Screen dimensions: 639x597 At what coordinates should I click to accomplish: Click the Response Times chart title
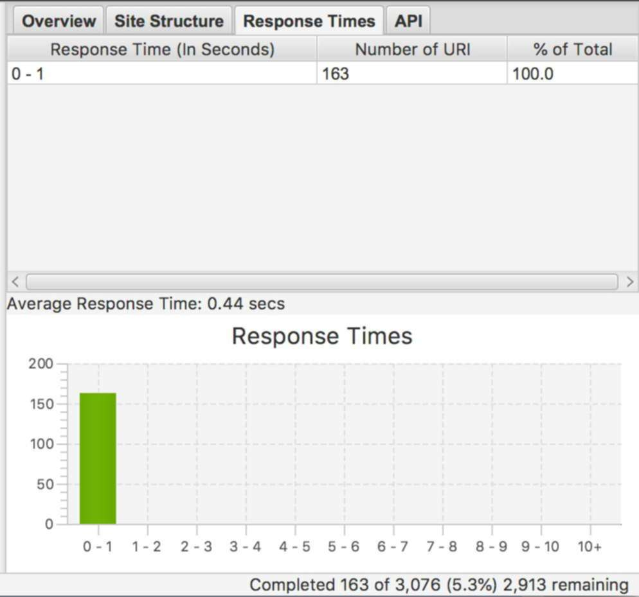pos(320,335)
